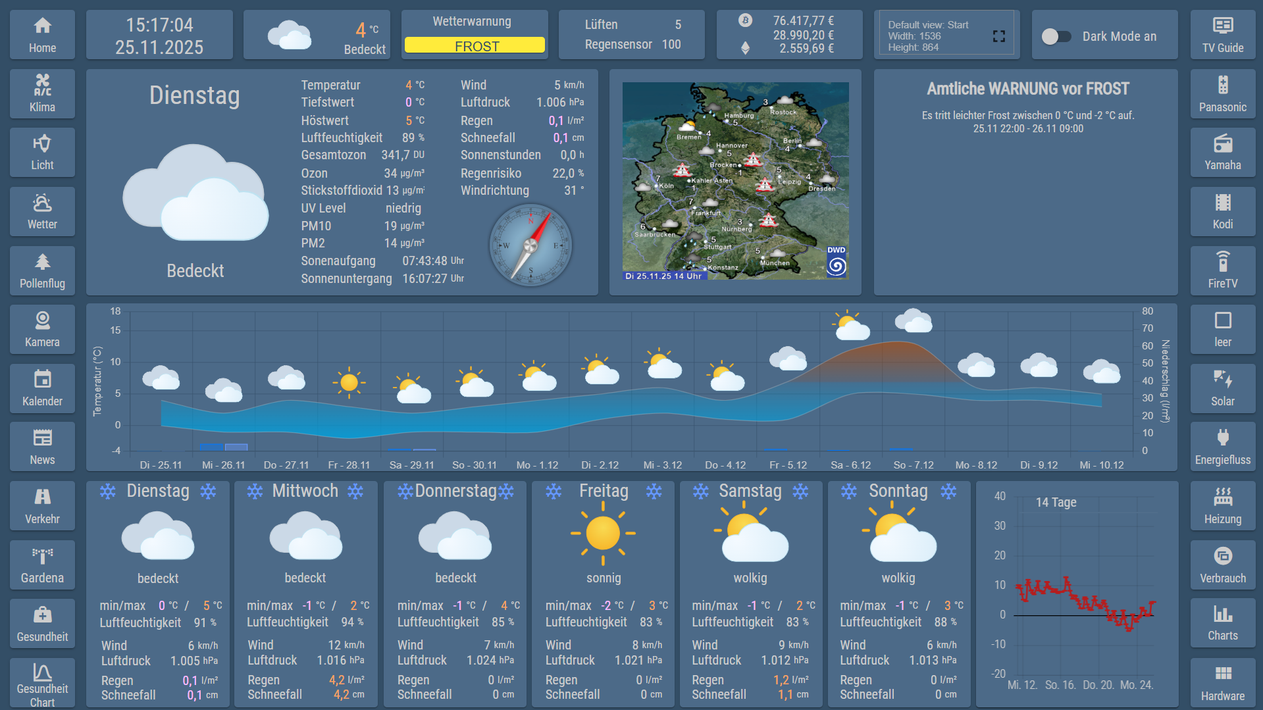This screenshot has width=1263, height=710.
Task: Toggle the Dark Mode switch
Action: point(1056,36)
